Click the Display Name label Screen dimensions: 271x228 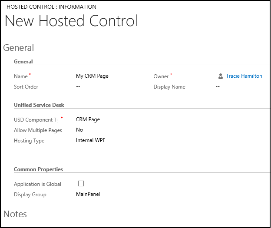click(169, 87)
